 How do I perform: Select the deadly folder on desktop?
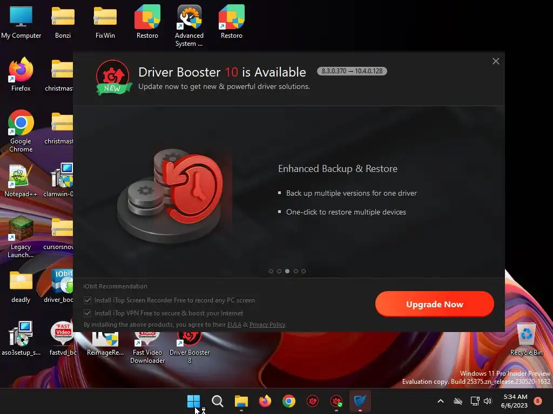pos(21,287)
